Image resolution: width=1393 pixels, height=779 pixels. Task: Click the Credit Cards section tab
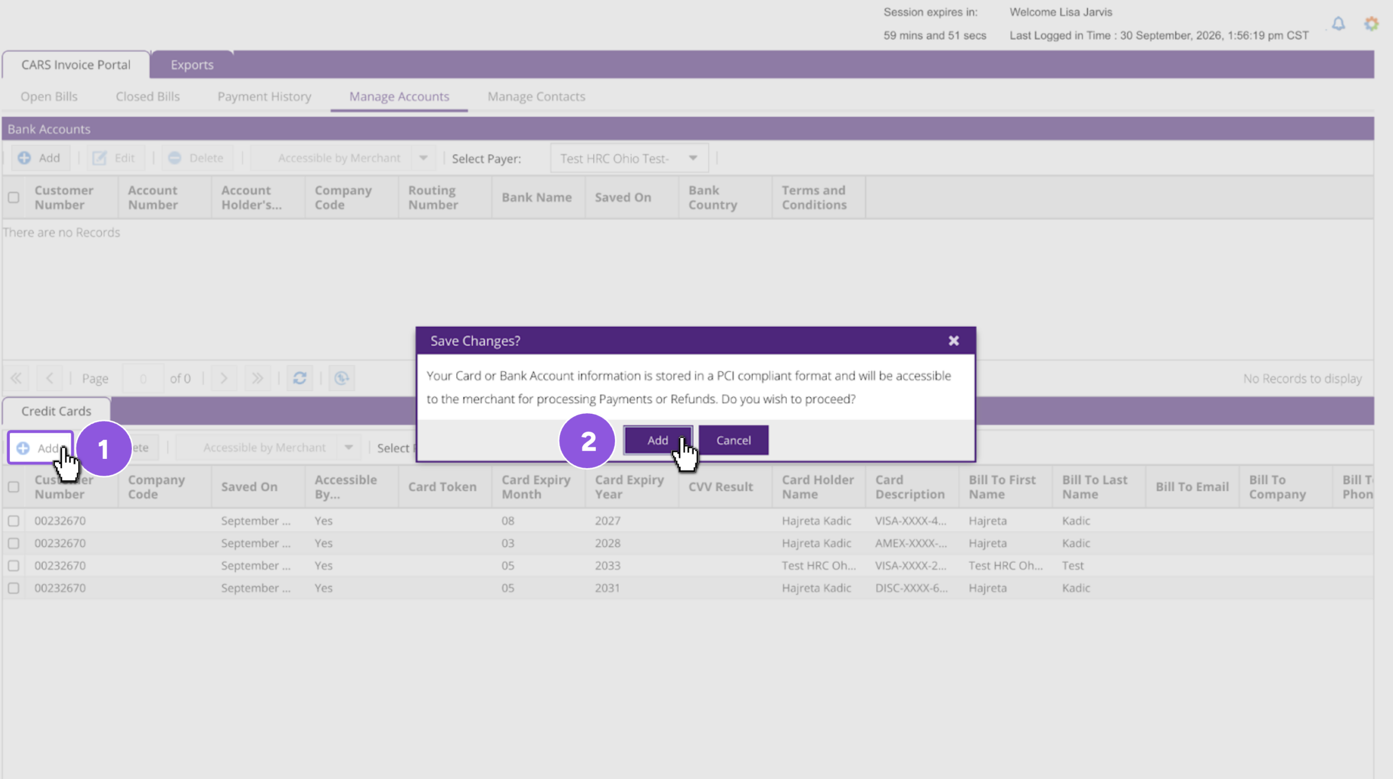(57, 412)
